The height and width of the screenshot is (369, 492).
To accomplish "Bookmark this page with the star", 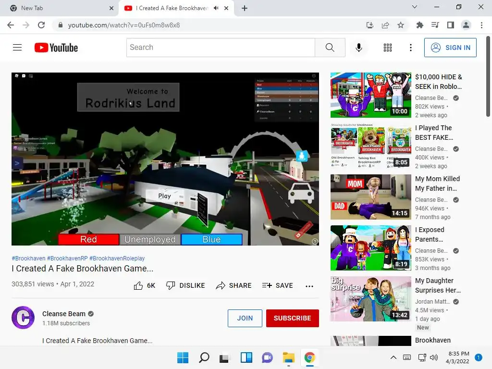I will tap(401, 25).
